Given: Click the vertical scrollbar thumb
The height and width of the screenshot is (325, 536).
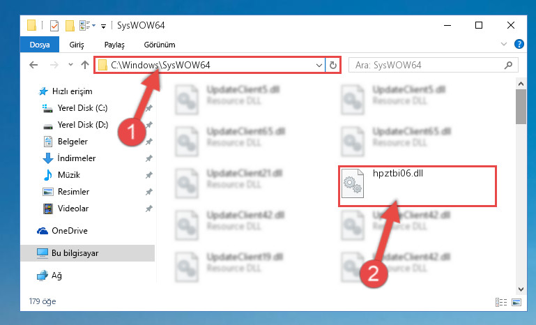Looking at the screenshot, I should point(521,107).
